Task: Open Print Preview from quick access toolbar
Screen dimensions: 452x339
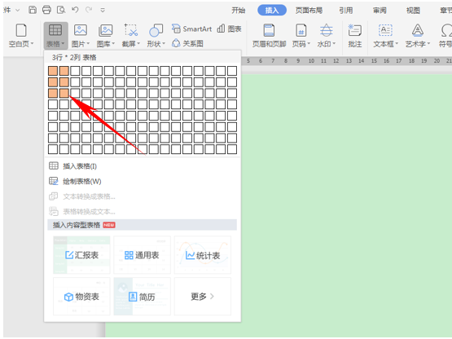Action: tap(61, 10)
